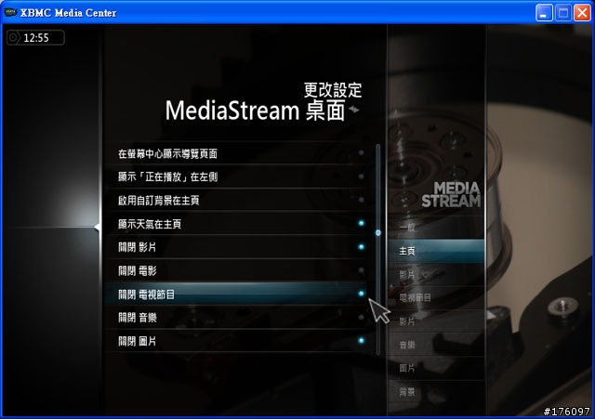Open 影片 category directly below 主頁

coord(436,274)
